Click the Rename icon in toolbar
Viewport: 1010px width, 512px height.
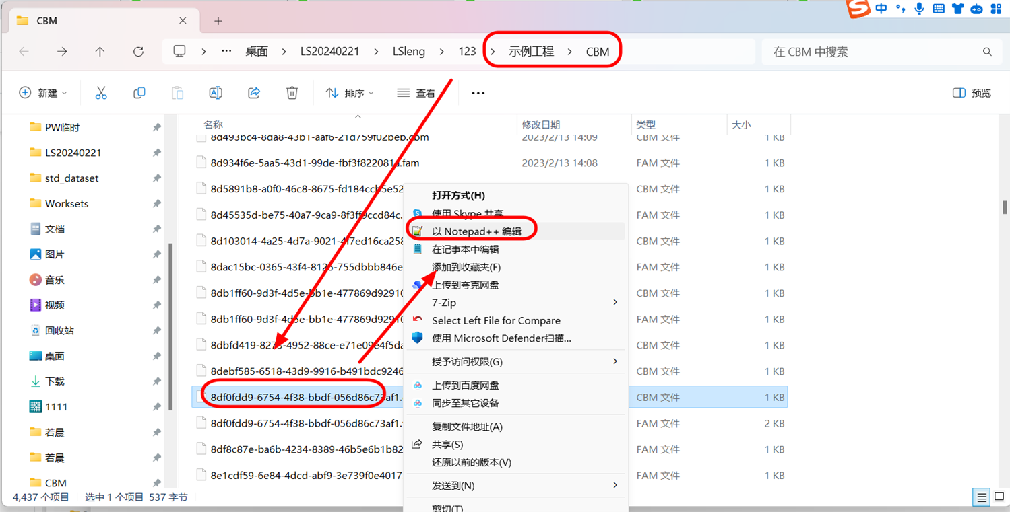tap(216, 93)
